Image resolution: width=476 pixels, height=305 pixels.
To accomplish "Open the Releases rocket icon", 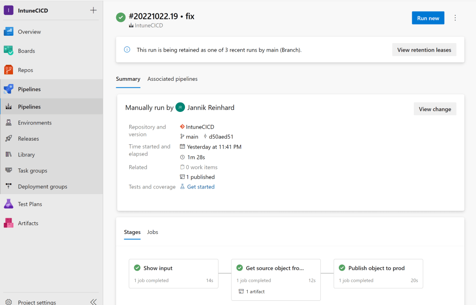I will (8, 138).
